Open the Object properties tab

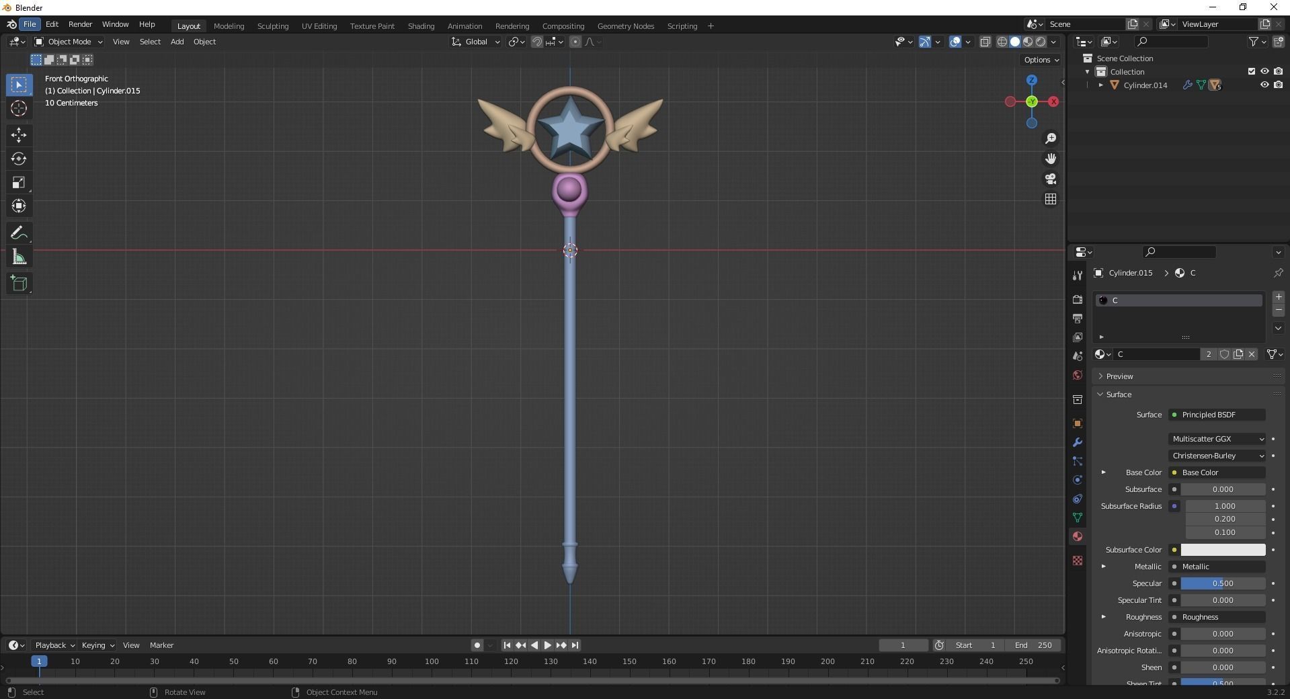[1078, 423]
